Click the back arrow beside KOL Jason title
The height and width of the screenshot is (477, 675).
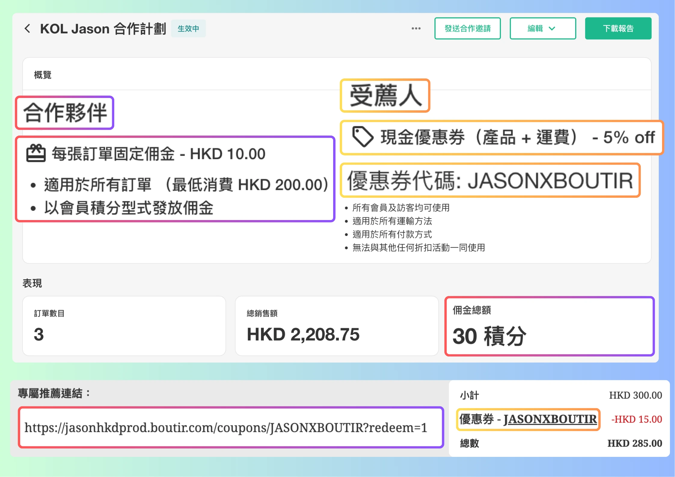point(27,29)
